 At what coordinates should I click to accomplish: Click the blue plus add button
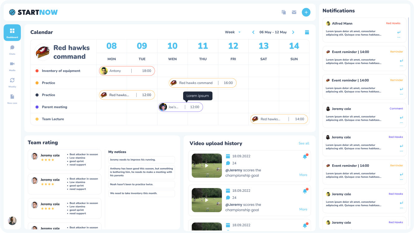(x=306, y=12)
